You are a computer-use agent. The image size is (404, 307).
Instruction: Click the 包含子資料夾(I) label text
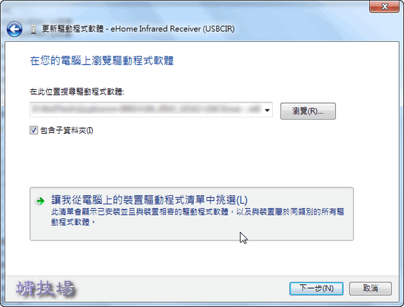pos(67,130)
